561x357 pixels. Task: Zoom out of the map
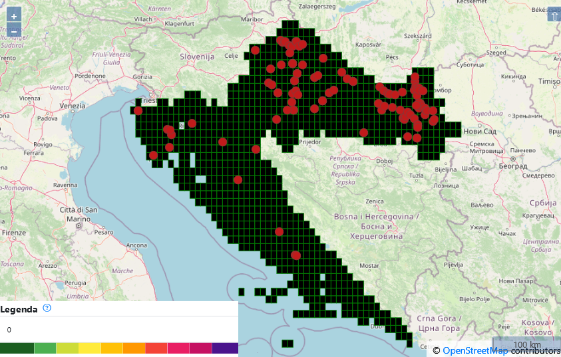pyautogui.click(x=13, y=31)
